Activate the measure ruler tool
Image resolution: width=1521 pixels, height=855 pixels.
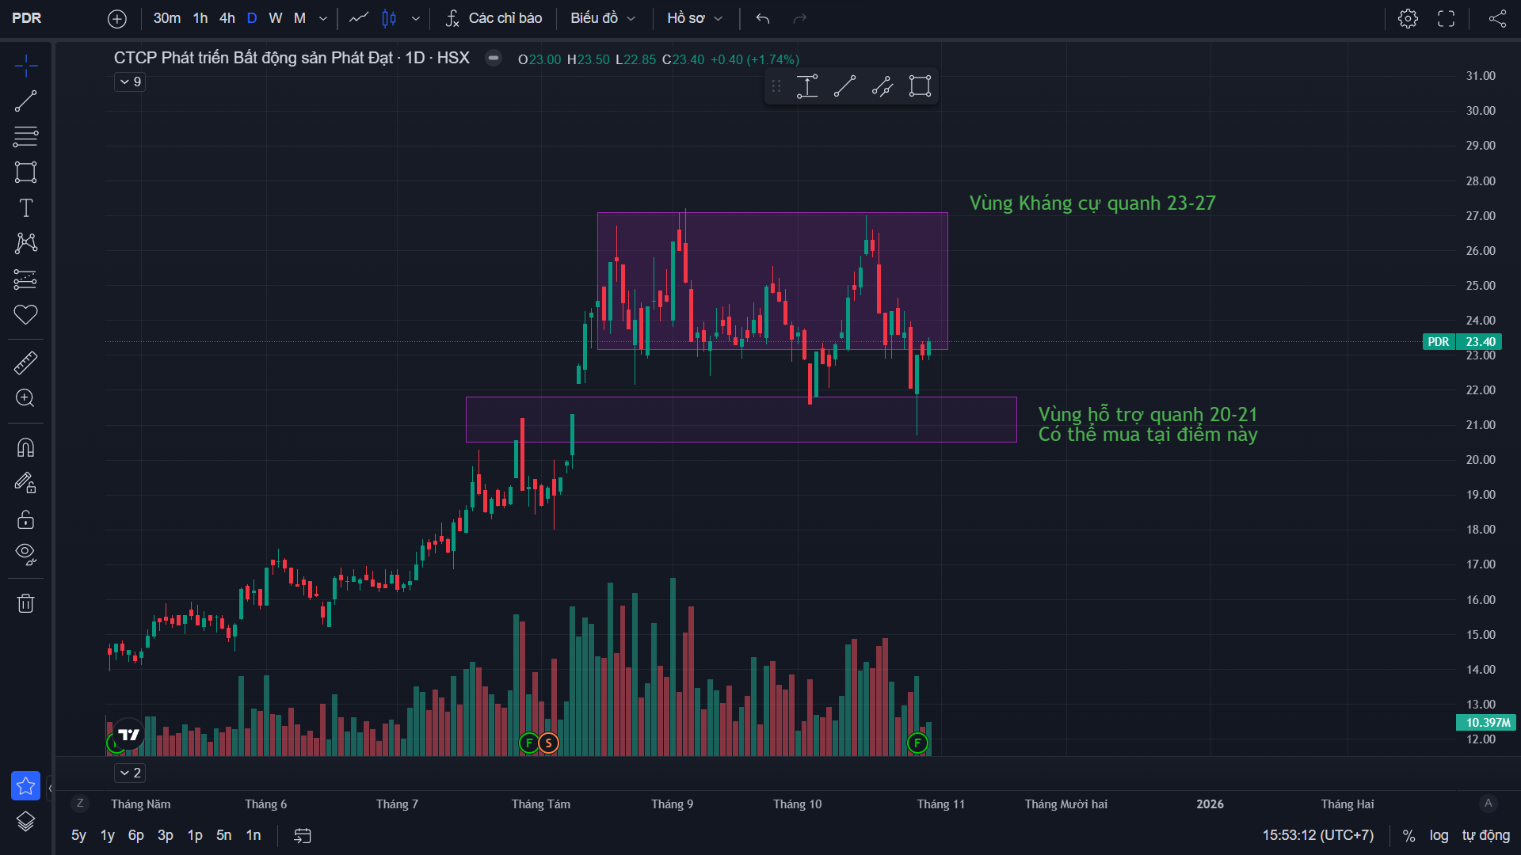(x=25, y=363)
